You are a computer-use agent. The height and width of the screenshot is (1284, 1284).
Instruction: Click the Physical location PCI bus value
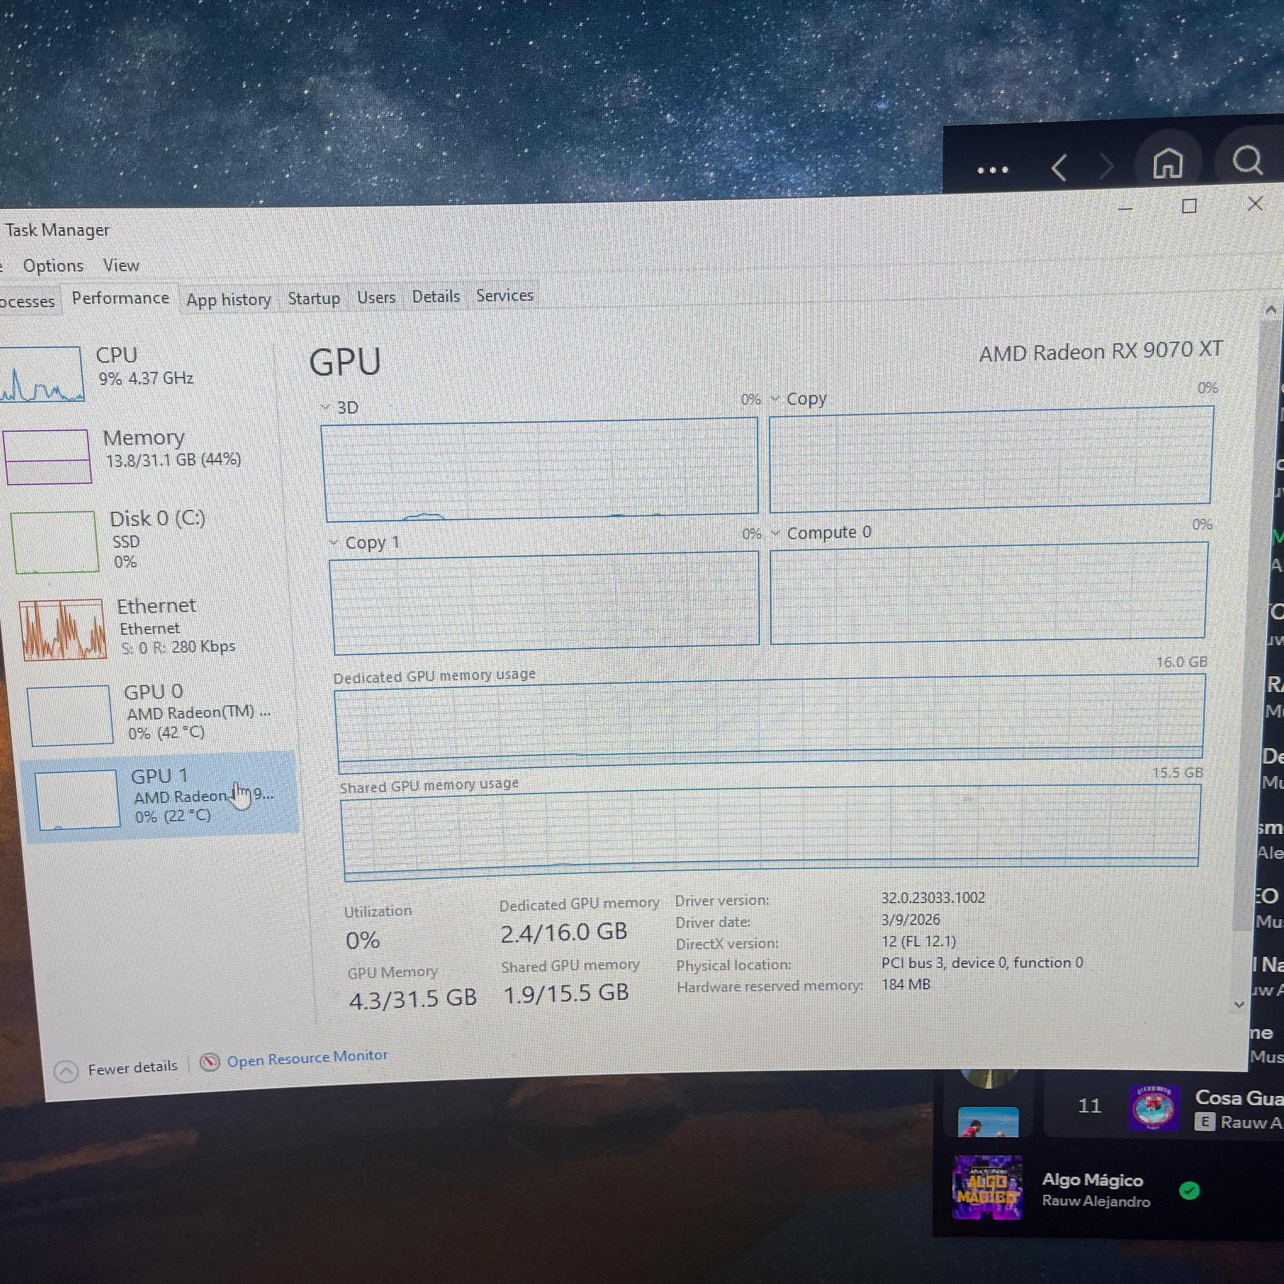point(982,962)
